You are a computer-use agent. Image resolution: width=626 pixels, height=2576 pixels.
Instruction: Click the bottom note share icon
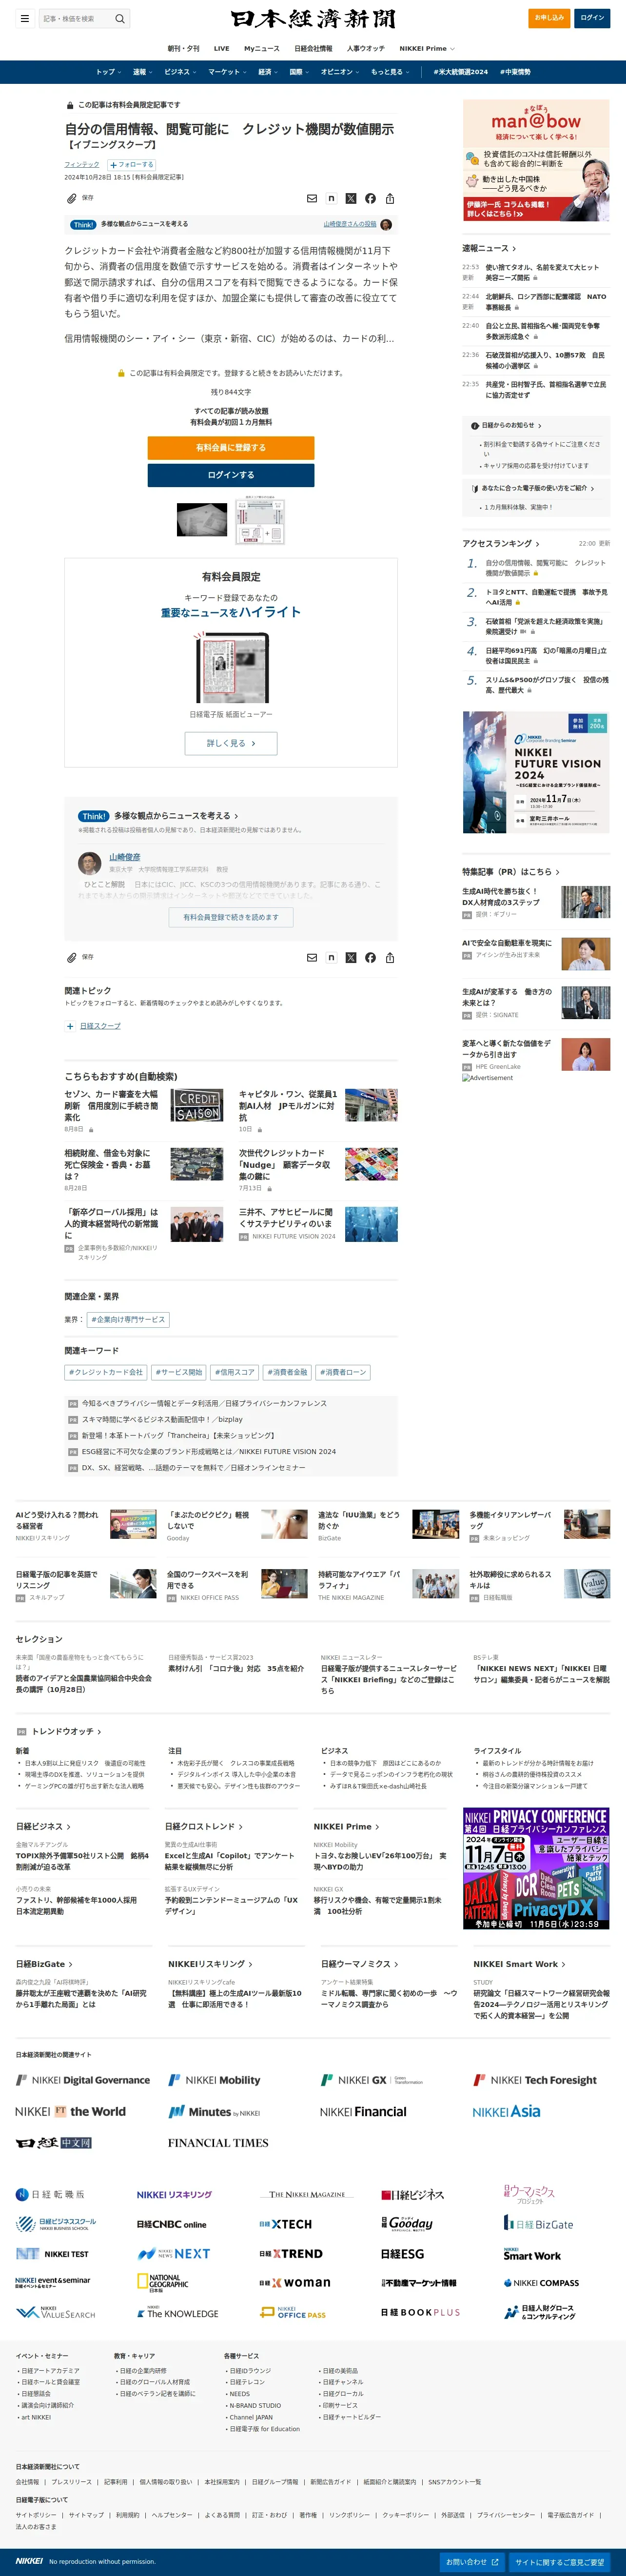pos(331,957)
